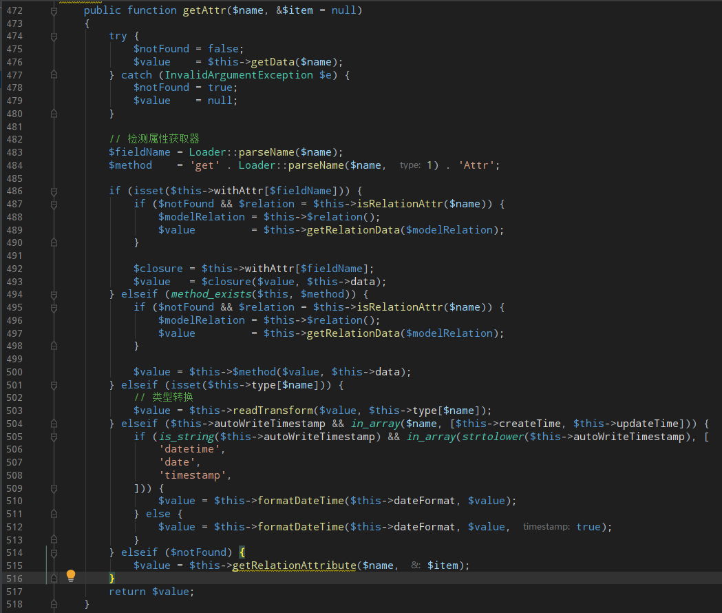Click the null value on line 479
Screen dimensions: 722x613
click(220, 101)
